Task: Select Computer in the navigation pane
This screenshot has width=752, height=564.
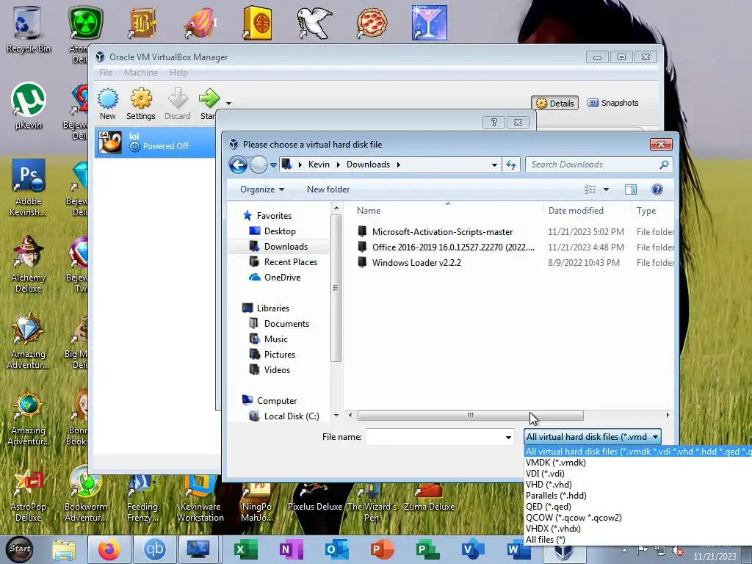Action: (277, 401)
